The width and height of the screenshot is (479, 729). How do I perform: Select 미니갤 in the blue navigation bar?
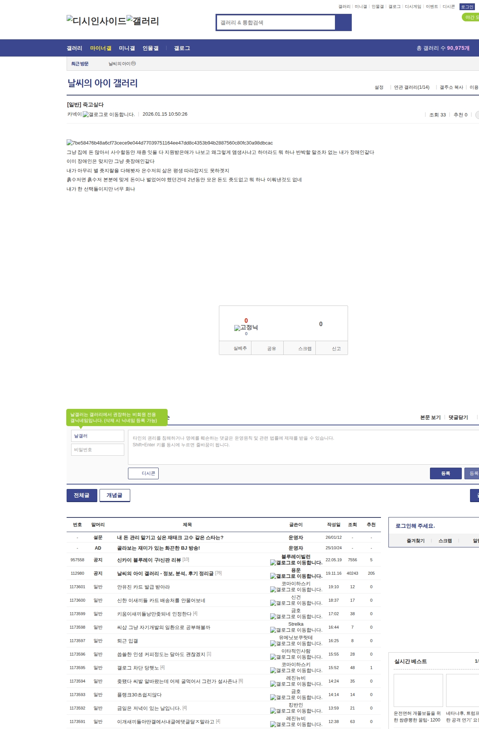[x=127, y=48]
